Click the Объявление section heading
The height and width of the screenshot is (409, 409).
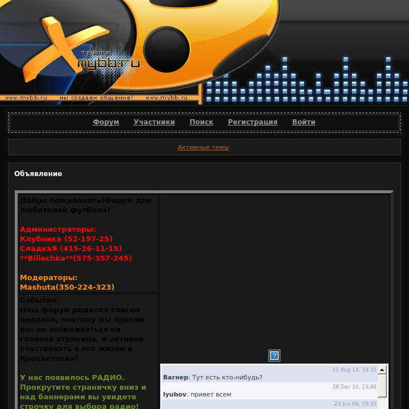point(38,174)
